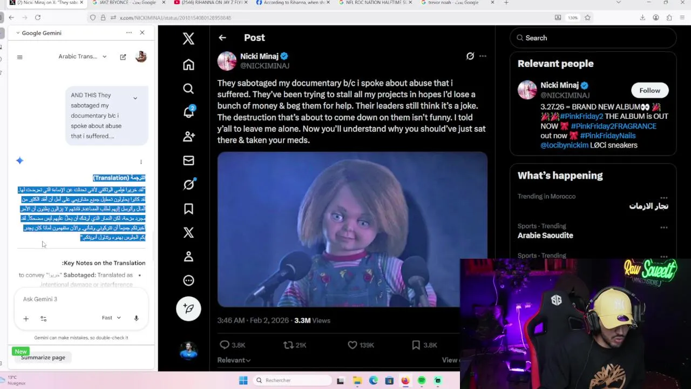Open Nicki Minaj @NICKIMINAJ handle on post

click(x=265, y=66)
